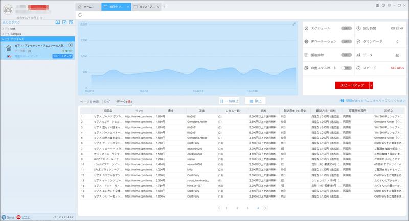Open 料金を払うに行く link
Image resolution: width=409 pixels, height=221 pixels.
click(x=30, y=18)
